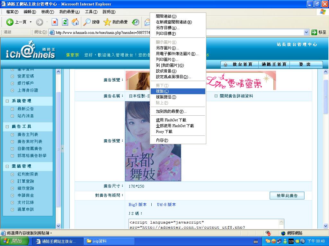The width and height of the screenshot is (329, 246).
Task: Choose 使用 FlashGet 下載
Action: click(178, 120)
